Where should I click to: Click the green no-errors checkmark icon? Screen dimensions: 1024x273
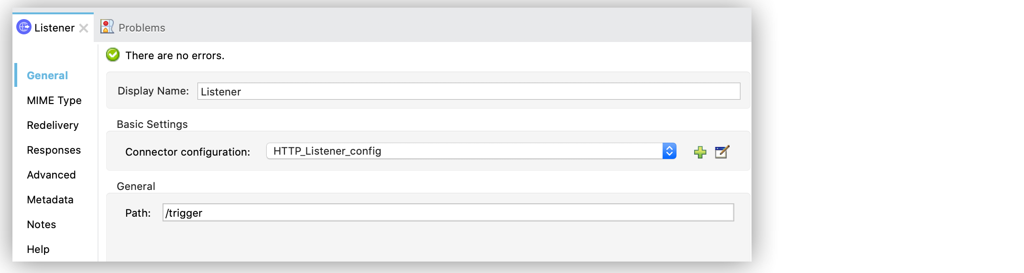click(x=113, y=55)
